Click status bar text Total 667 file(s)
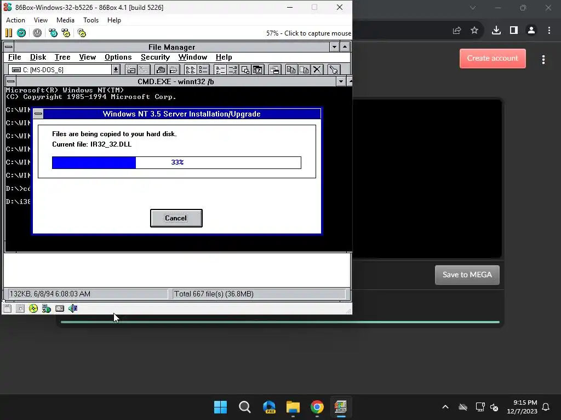Viewport: 561px width, 420px height. pos(214,294)
